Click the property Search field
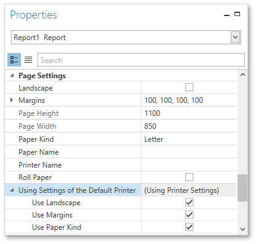 (x=141, y=60)
